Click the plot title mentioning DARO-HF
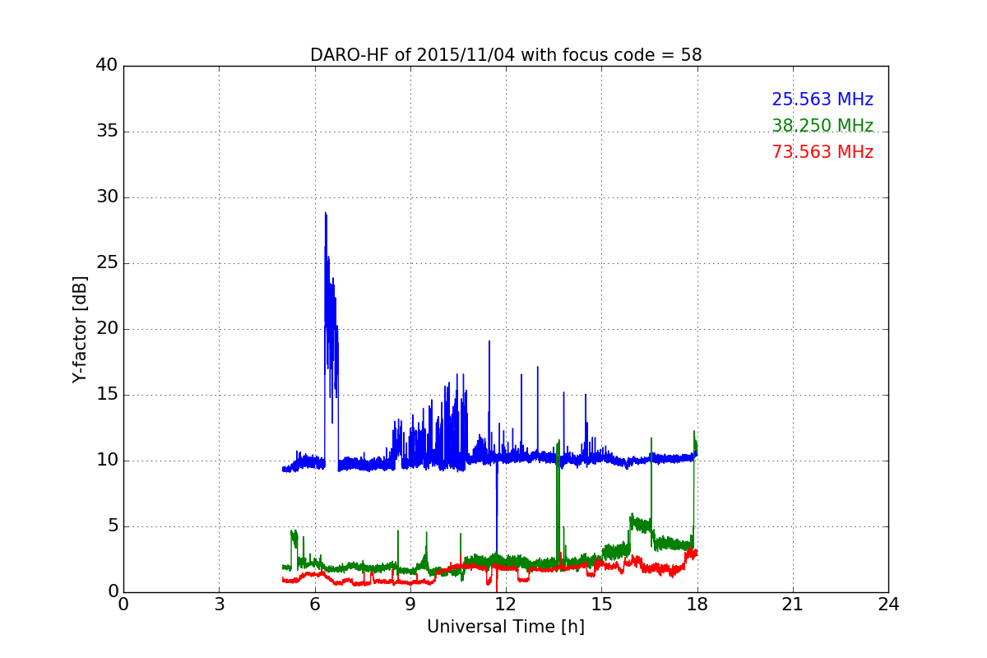 click(x=506, y=55)
